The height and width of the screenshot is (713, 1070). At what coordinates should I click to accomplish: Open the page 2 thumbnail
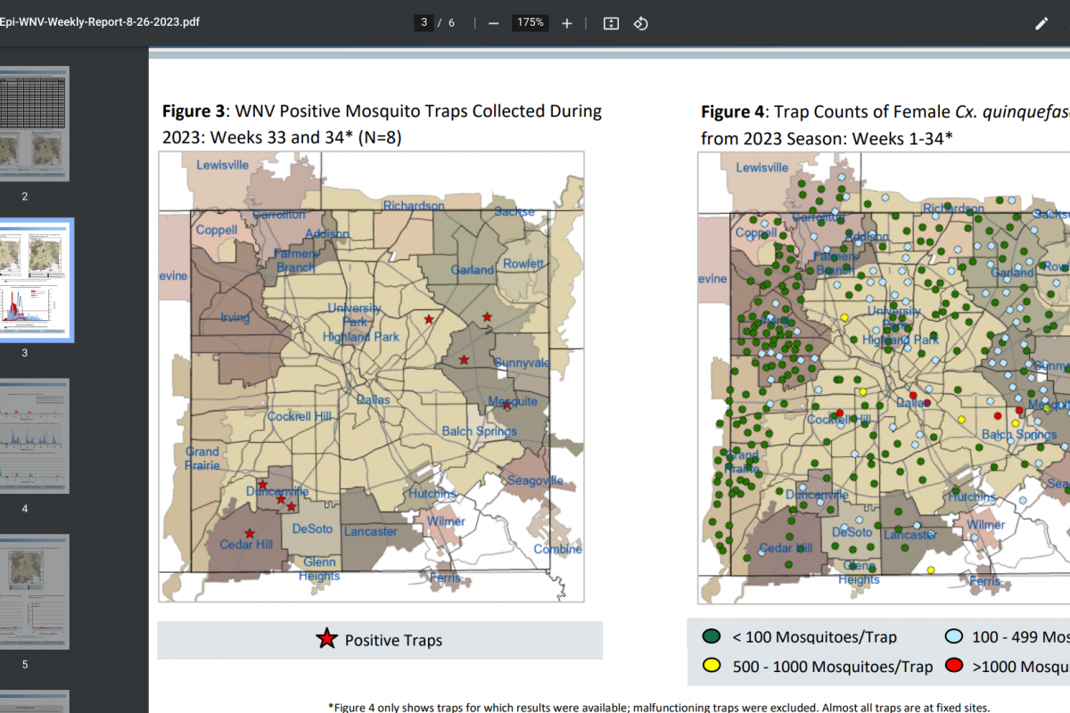point(35,123)
